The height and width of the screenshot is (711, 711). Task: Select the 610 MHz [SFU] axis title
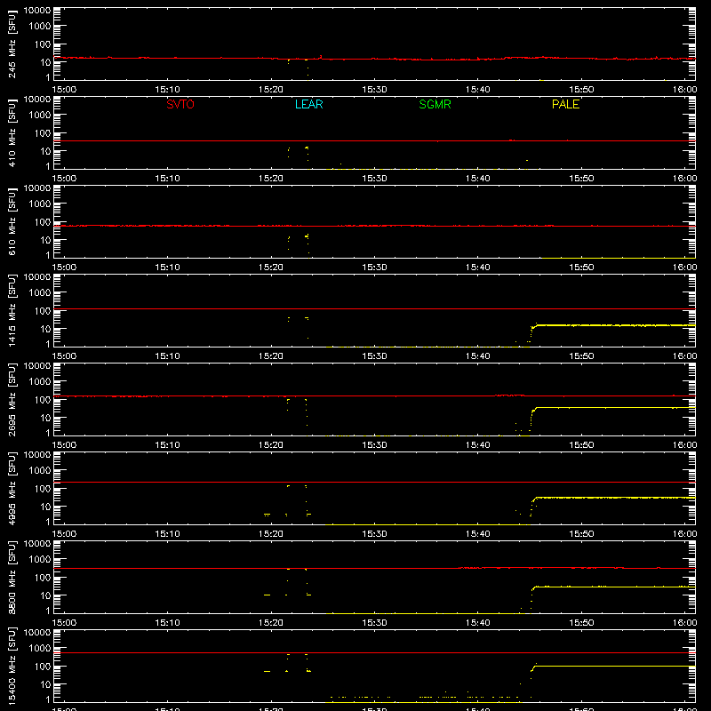tap(12, 221)
